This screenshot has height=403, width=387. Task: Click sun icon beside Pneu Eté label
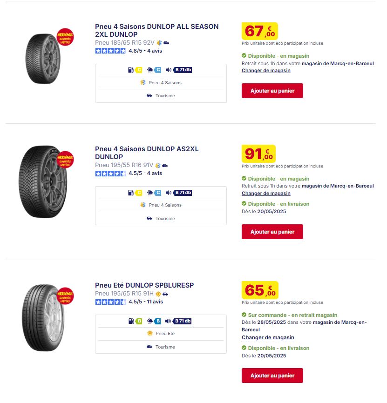click(150, 333)
